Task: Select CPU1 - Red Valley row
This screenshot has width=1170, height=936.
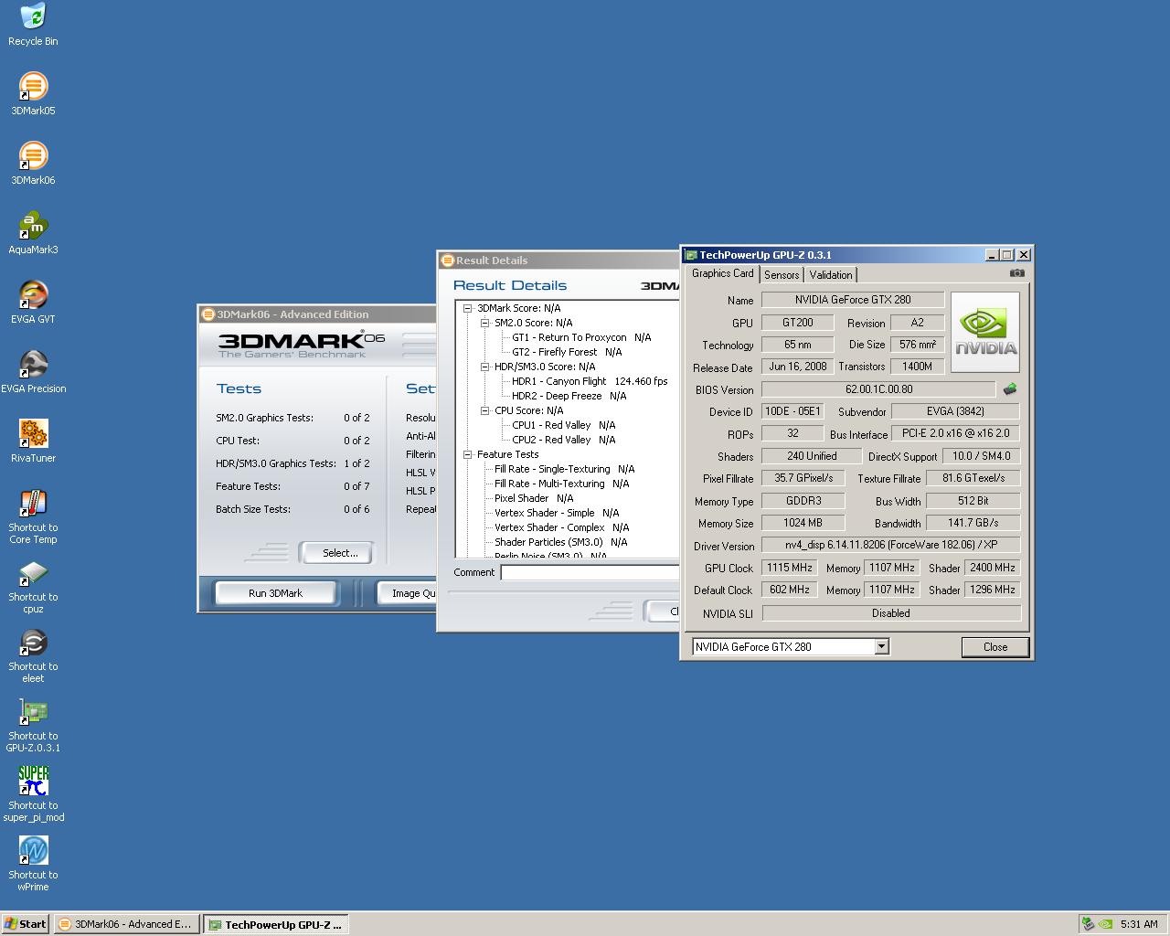Action: point(564,425)
